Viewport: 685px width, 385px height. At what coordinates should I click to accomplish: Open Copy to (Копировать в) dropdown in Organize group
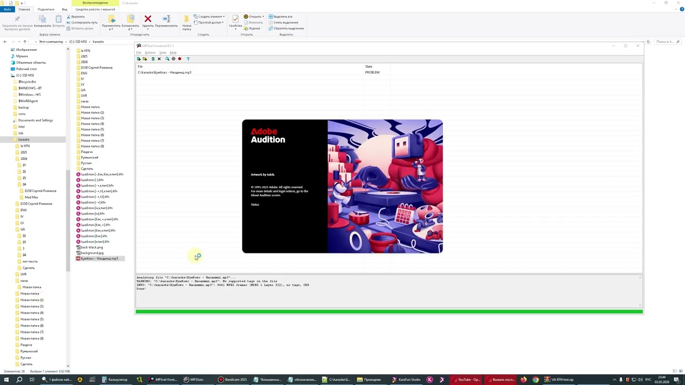coord(130,22)
